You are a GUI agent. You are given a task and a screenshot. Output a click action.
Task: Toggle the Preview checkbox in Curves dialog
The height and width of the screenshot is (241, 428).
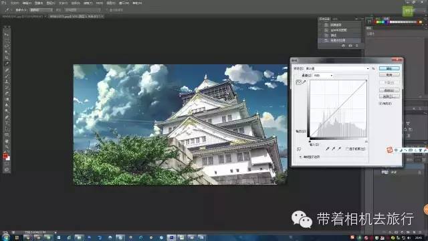pos(381,104)
